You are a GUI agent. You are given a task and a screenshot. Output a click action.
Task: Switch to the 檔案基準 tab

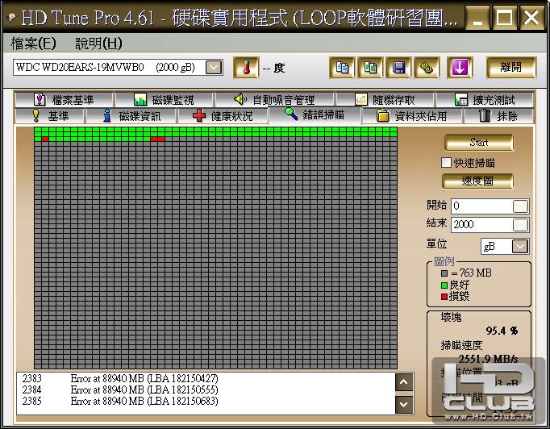pos(64,100)
